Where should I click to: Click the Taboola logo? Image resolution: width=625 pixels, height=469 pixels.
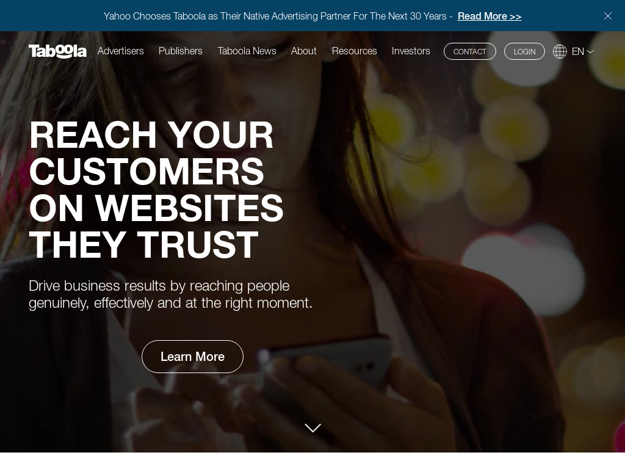click(x=57, y=51)
